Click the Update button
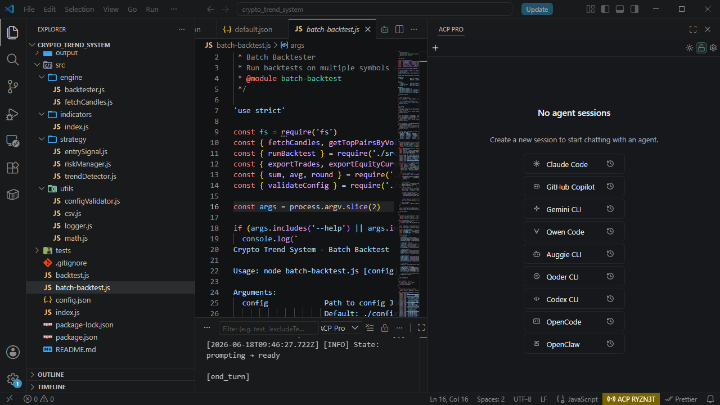This screenshot has height=405, width=720. tap(537, 9)
